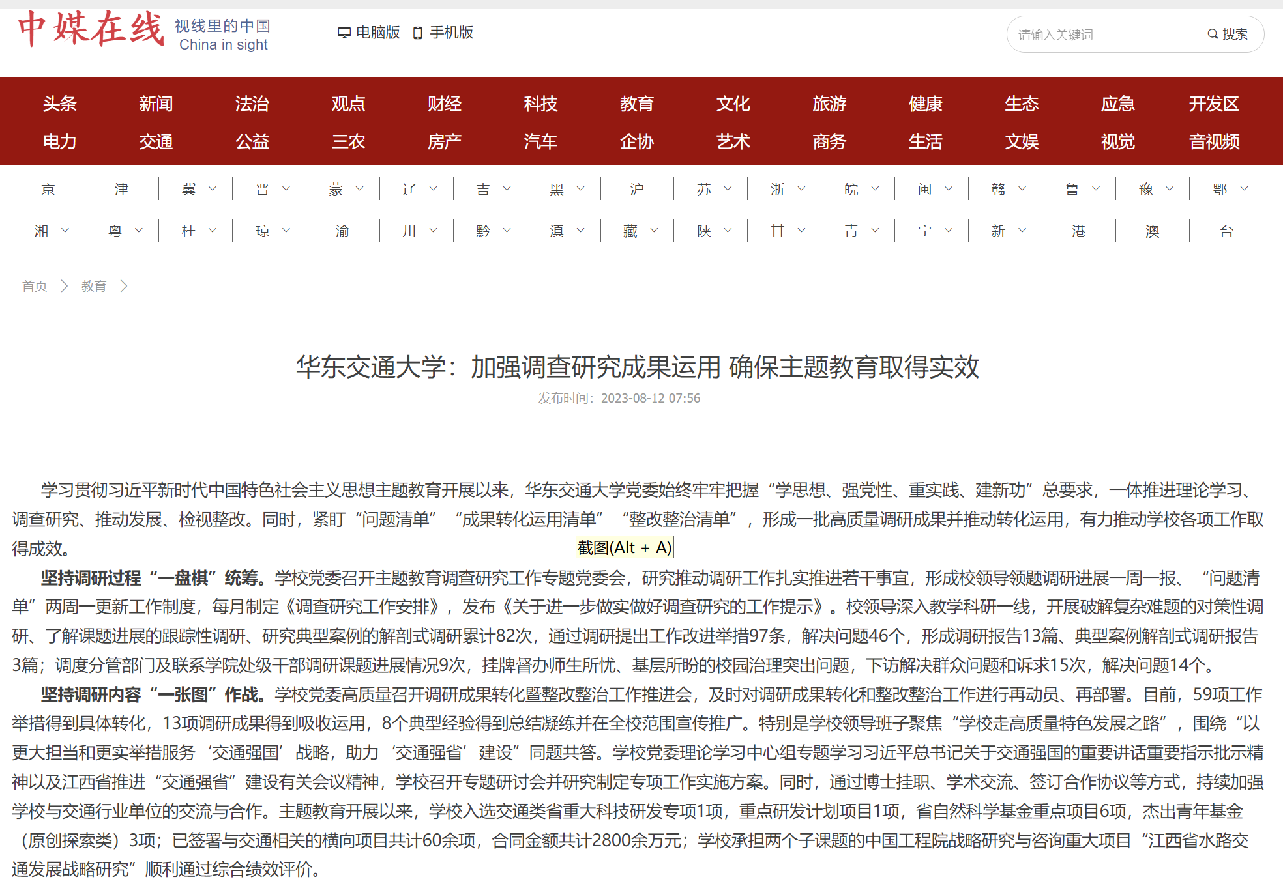Expand the 冀 province dropdown arrow
Viewport: 1283px width, 886px height.
[213, 189]
